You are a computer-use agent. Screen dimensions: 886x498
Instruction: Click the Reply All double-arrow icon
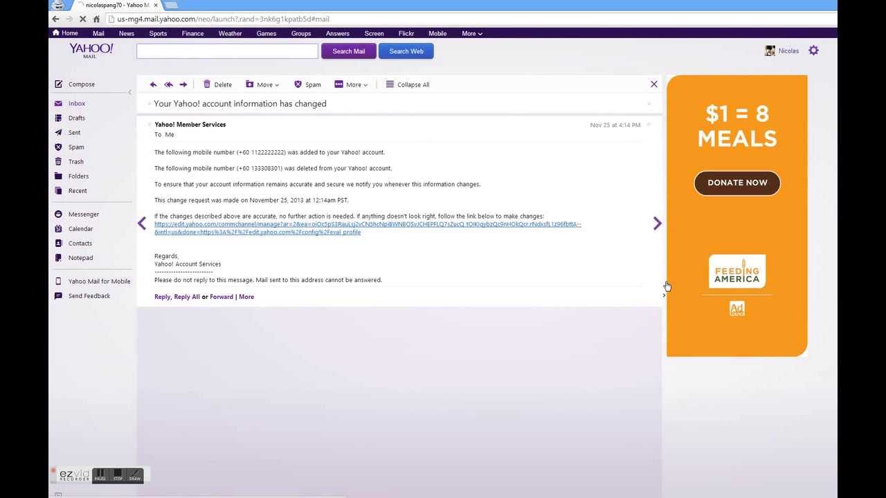pos(168,84)
